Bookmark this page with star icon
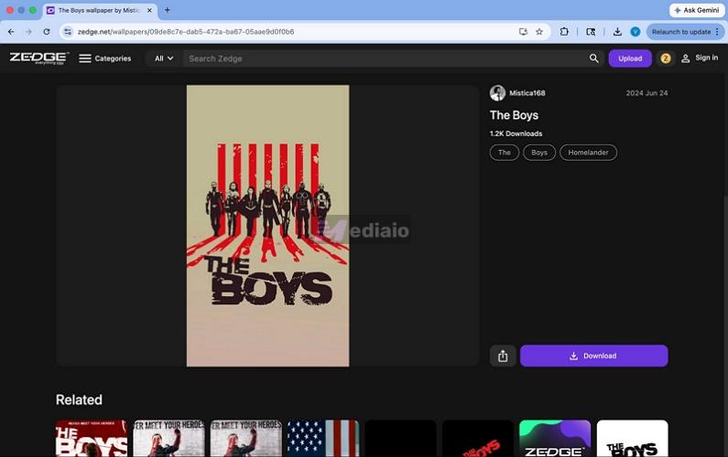728x457 pixels. 539,32
